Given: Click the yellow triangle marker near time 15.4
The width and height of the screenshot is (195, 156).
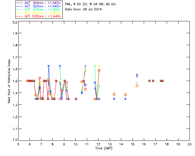Looking at the screenshot, I should pyautogui.click(x=137, y=87).
